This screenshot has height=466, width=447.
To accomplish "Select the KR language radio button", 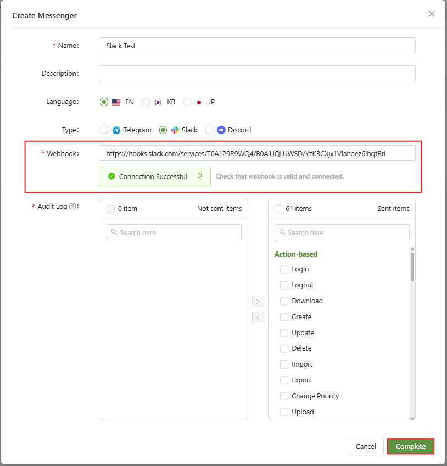I will [146, 102].
